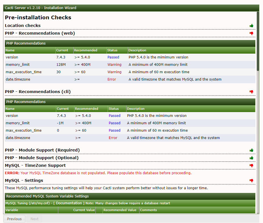Collapse the MySQL - Settings heading
The width and height of the screenshot is (263, 223).
(24, 180)
